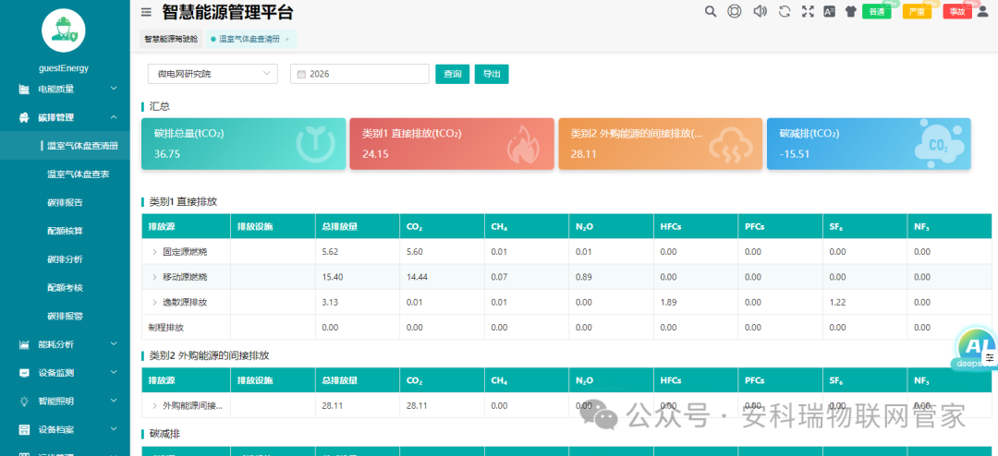
Task: Click the leaf icon on 碳排总量 card
Action: [315, 144]
